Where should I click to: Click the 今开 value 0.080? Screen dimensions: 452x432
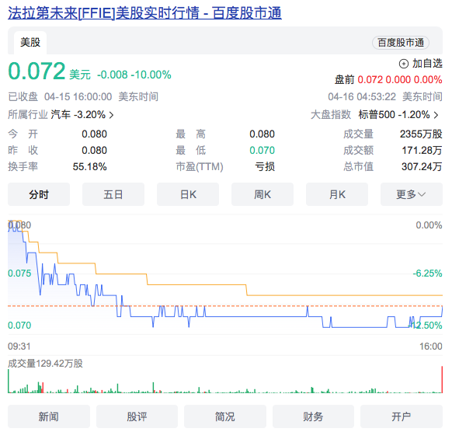[x=94, y=134]
